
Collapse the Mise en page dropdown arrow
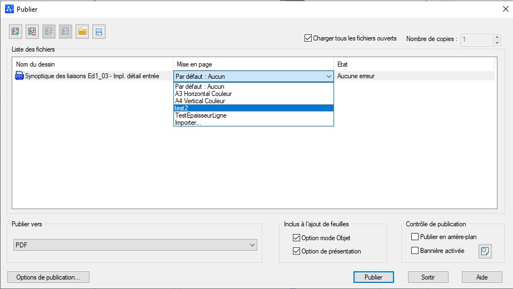click(329, 77)
